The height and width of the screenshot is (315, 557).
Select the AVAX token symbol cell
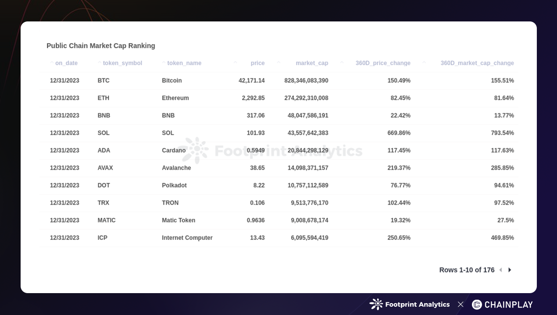click(x=105, y=168)
